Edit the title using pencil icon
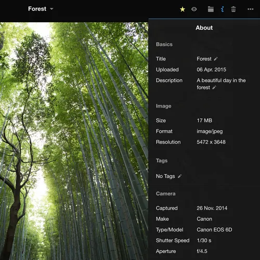The height and width of the screenshot is (260, 260). pyautogui.click(x=215, y=59)
